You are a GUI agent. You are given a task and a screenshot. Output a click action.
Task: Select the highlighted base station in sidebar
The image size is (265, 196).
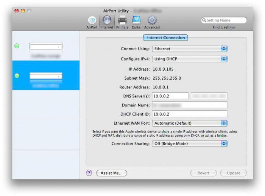click(46, 75)
